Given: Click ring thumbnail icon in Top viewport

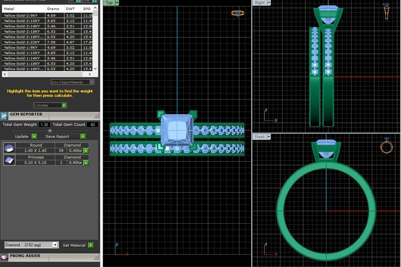Looking at the screenshot, I should 237,13.
